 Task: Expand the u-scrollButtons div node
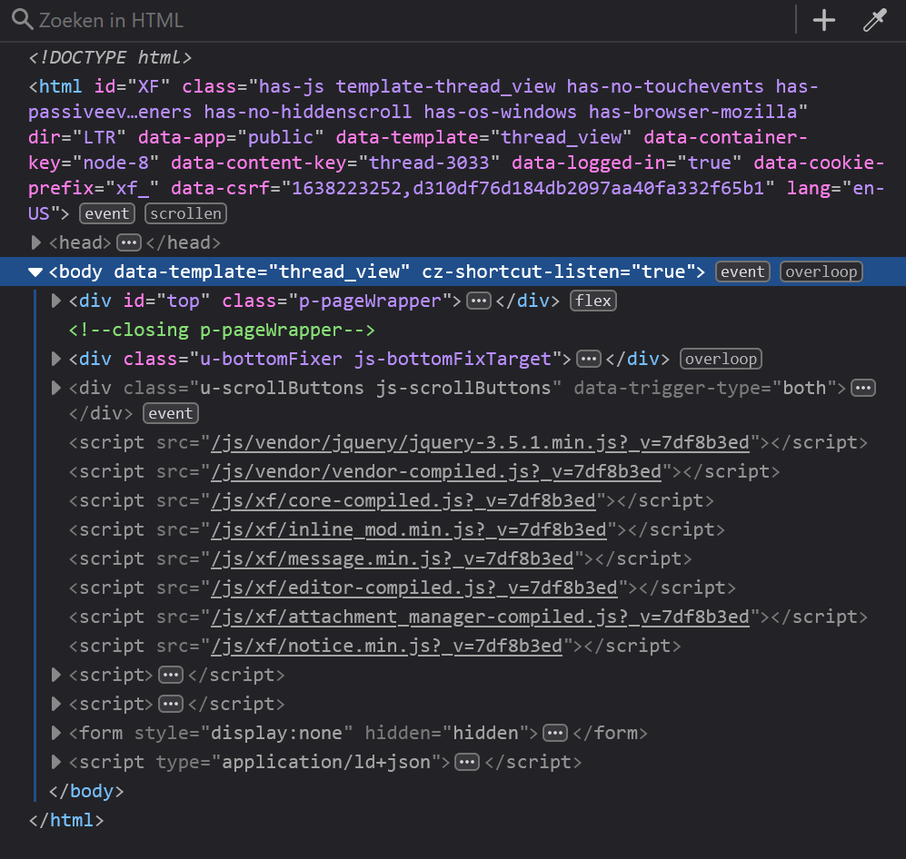coord(56,388)
